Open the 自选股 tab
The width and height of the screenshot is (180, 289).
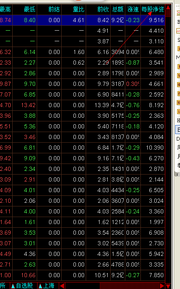[22, 286]
